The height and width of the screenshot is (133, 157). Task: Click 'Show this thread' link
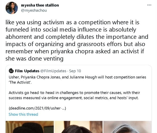(x=23, y=114)
